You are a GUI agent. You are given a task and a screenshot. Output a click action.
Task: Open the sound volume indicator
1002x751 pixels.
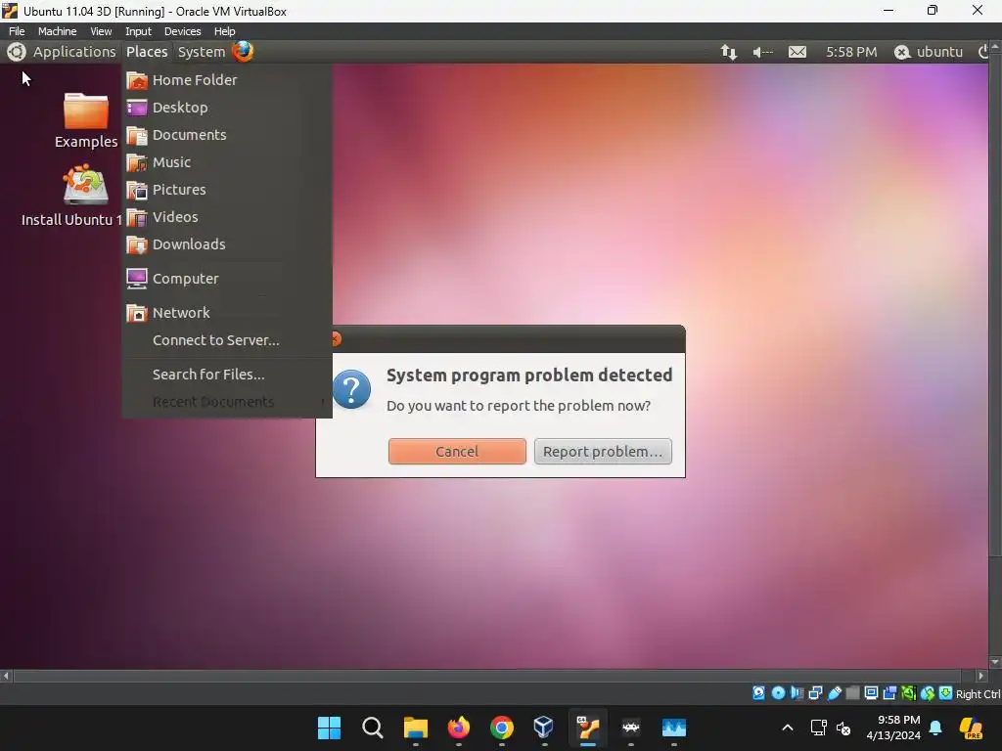pos(762,52)
